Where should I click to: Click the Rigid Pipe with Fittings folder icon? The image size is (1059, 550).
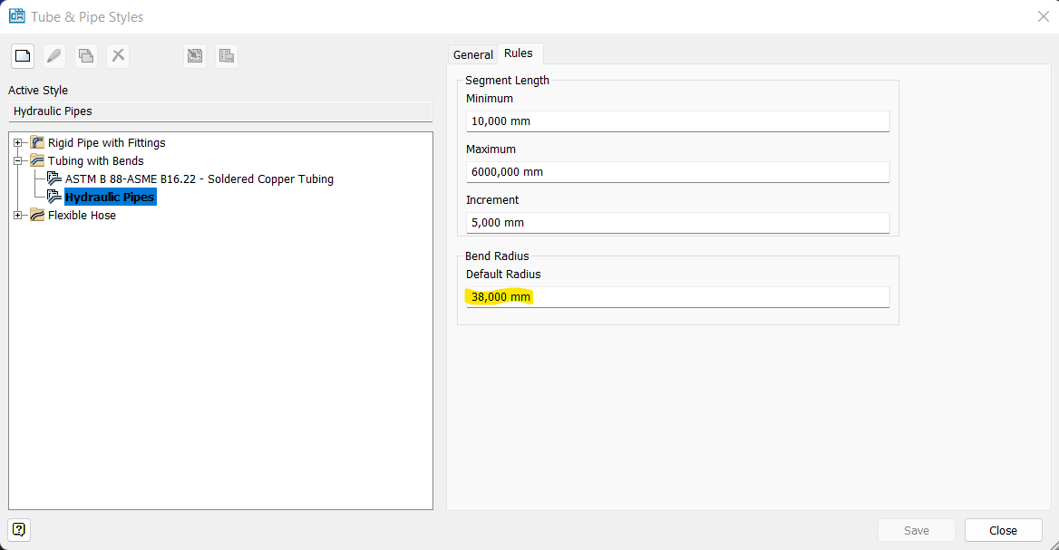(37, 142)
